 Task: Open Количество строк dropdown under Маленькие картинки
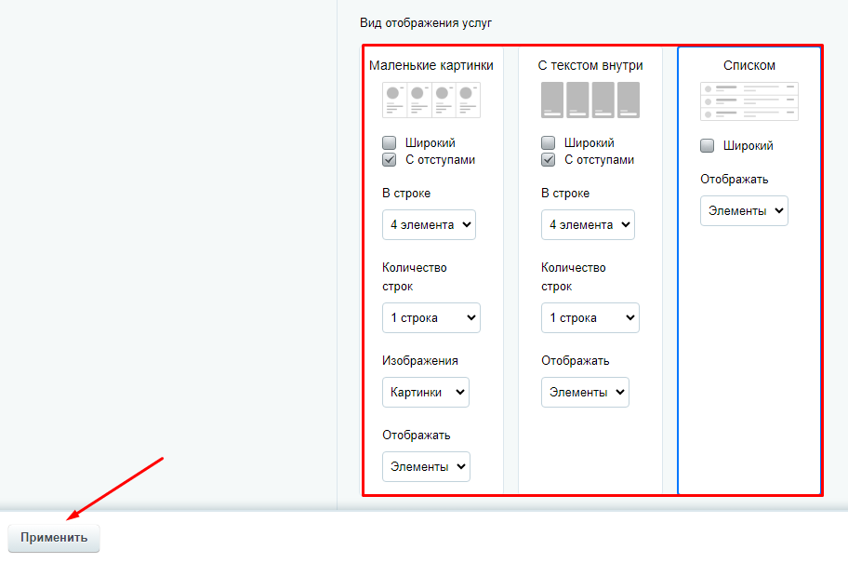[x=431, y=317]
